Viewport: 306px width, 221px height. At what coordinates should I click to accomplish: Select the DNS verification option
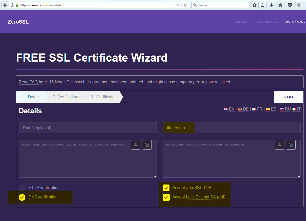(x=22, y=197)
